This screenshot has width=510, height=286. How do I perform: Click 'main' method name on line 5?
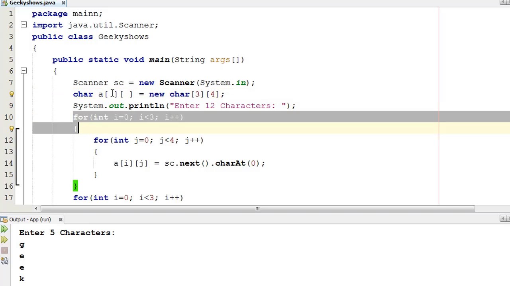159,60
